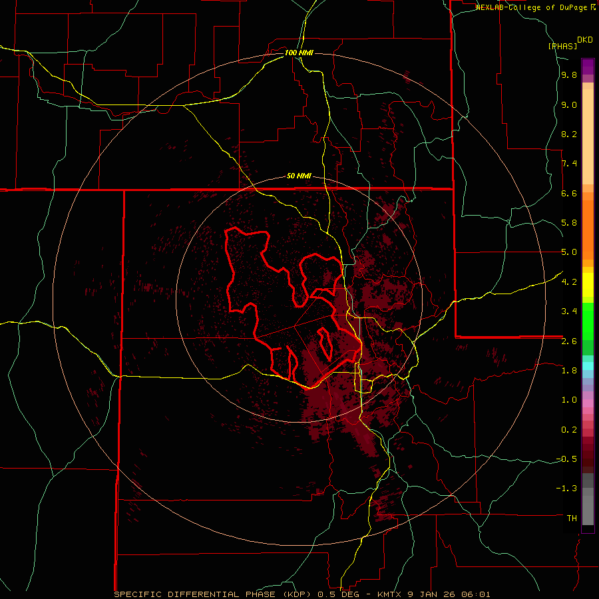Click the TH threshold label
This screenshot has height=599, width=599.
tap(572, 518)
